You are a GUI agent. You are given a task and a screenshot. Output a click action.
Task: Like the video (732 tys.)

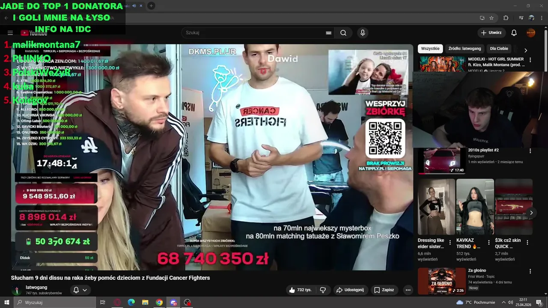[301, 290]
